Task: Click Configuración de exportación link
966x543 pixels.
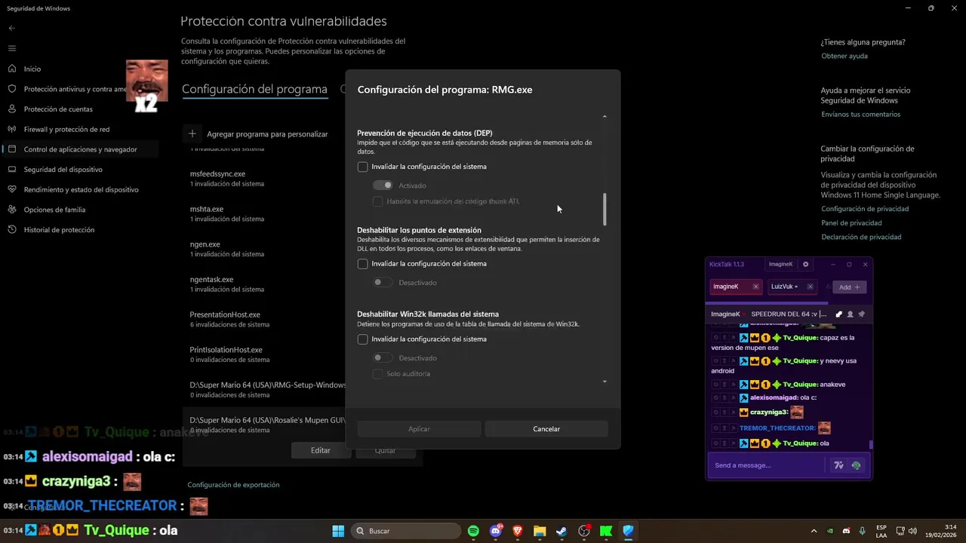Action: click(x=233, y=485)
